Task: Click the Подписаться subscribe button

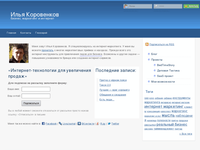Action: 31,103
